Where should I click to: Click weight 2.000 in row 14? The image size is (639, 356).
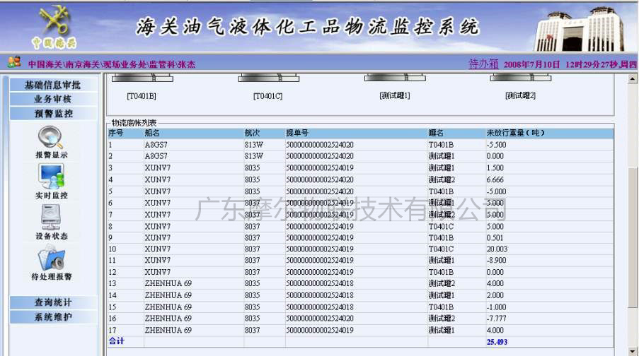[495, 295]
